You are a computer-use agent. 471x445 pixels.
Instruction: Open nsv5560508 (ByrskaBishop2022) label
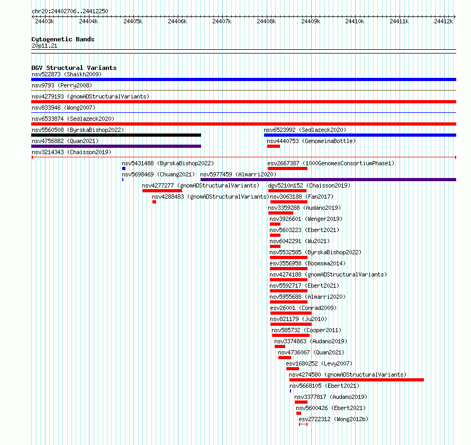78,130
